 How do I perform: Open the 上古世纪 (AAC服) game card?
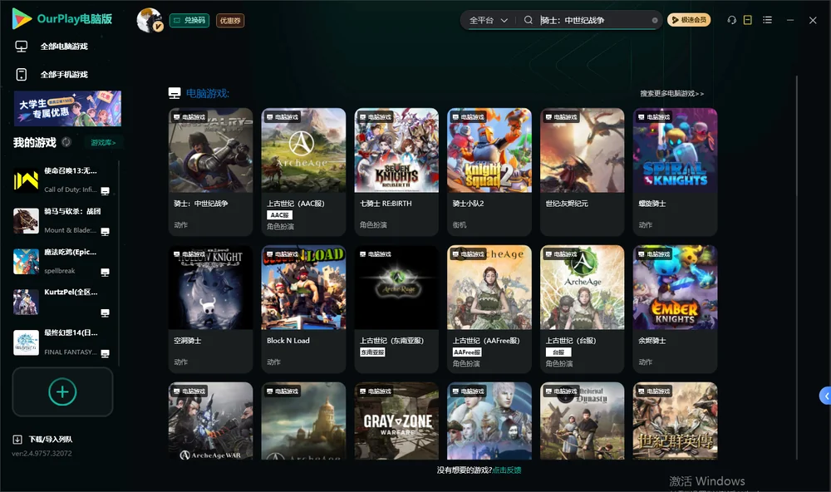[x=303, y=172]
